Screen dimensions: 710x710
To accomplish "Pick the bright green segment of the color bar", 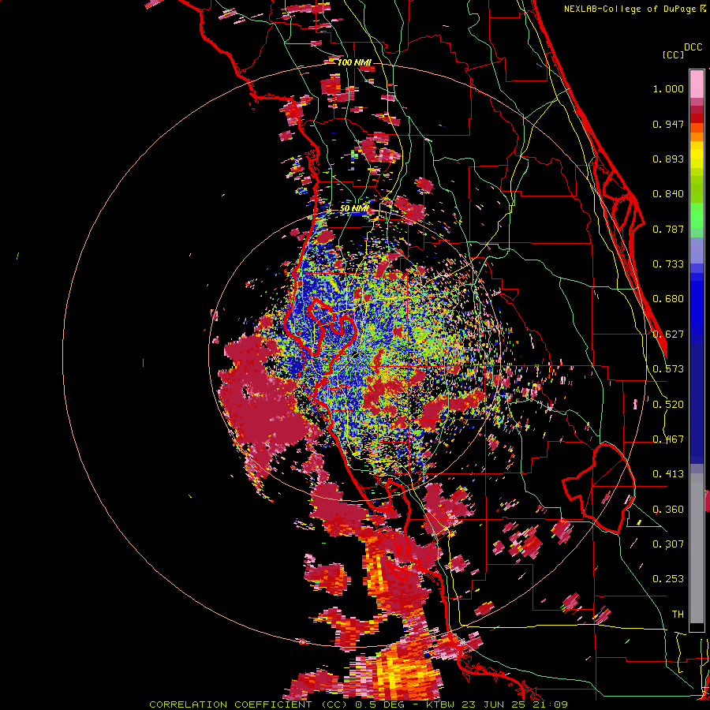I will click(x=697, y=215).
